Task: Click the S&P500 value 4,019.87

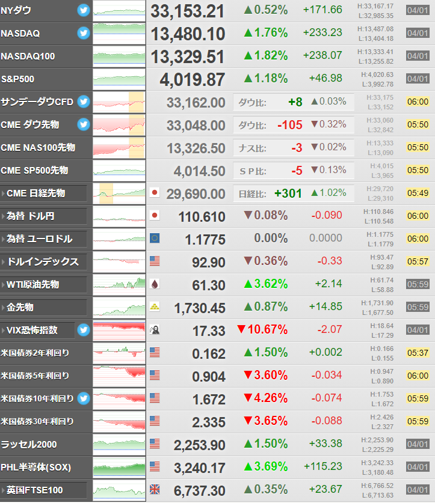Action: point(192,80)
